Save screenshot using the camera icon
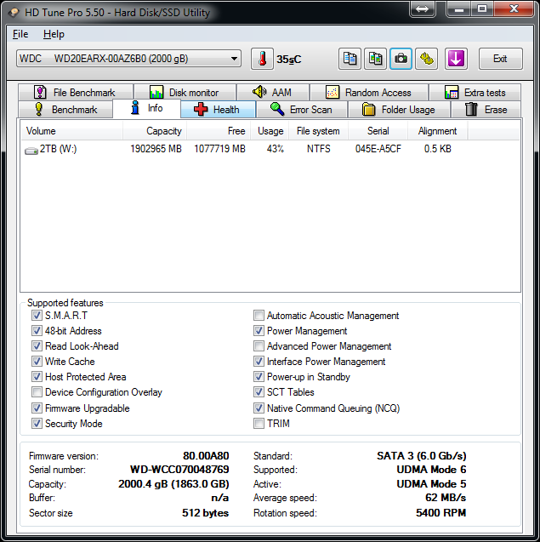Viewport: 540px width, 542px height. 401,59
